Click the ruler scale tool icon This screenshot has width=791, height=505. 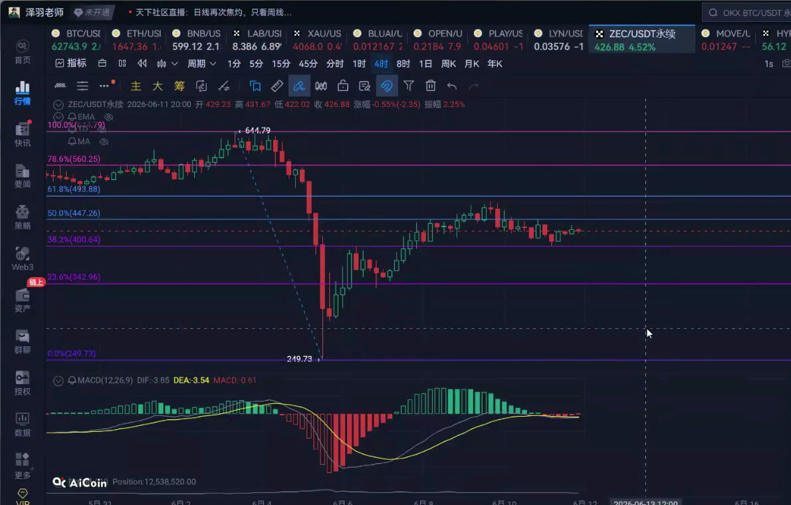(x=60, y=86)
